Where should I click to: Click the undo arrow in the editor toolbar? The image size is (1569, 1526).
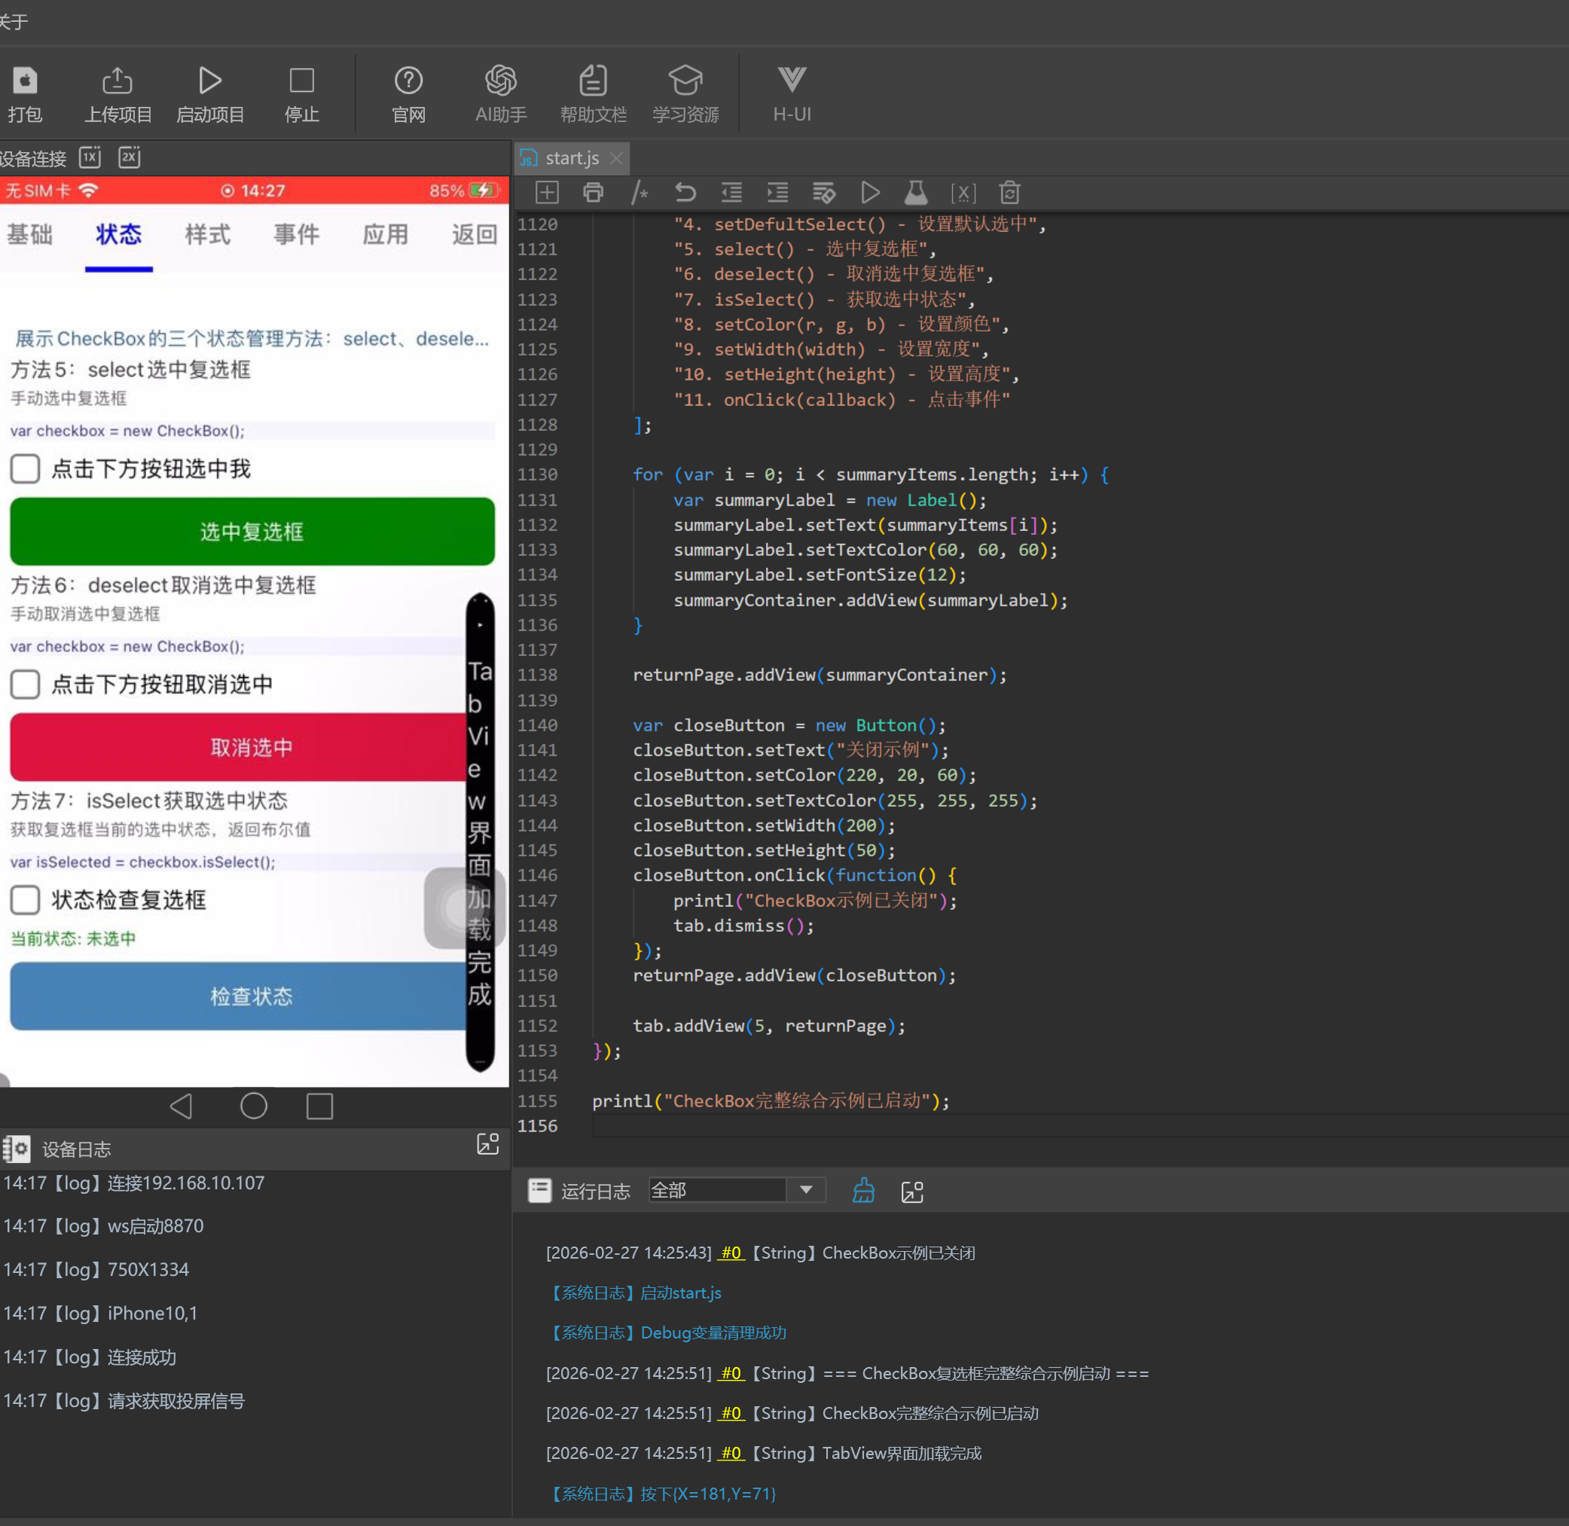point(685,193)
